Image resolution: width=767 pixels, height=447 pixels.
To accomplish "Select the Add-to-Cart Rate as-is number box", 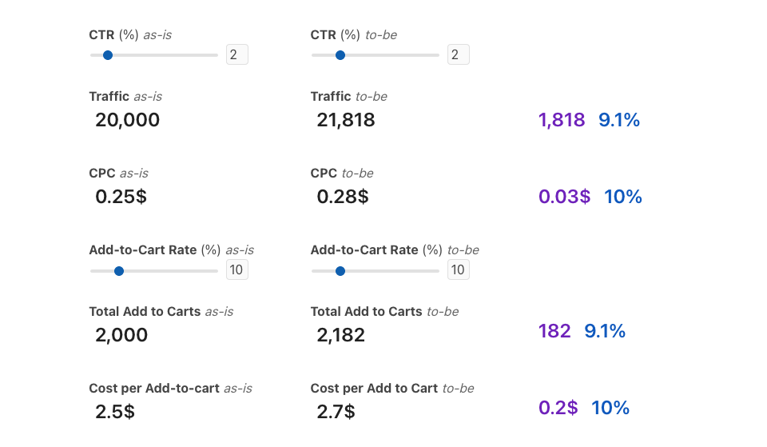I will [236, 270].
